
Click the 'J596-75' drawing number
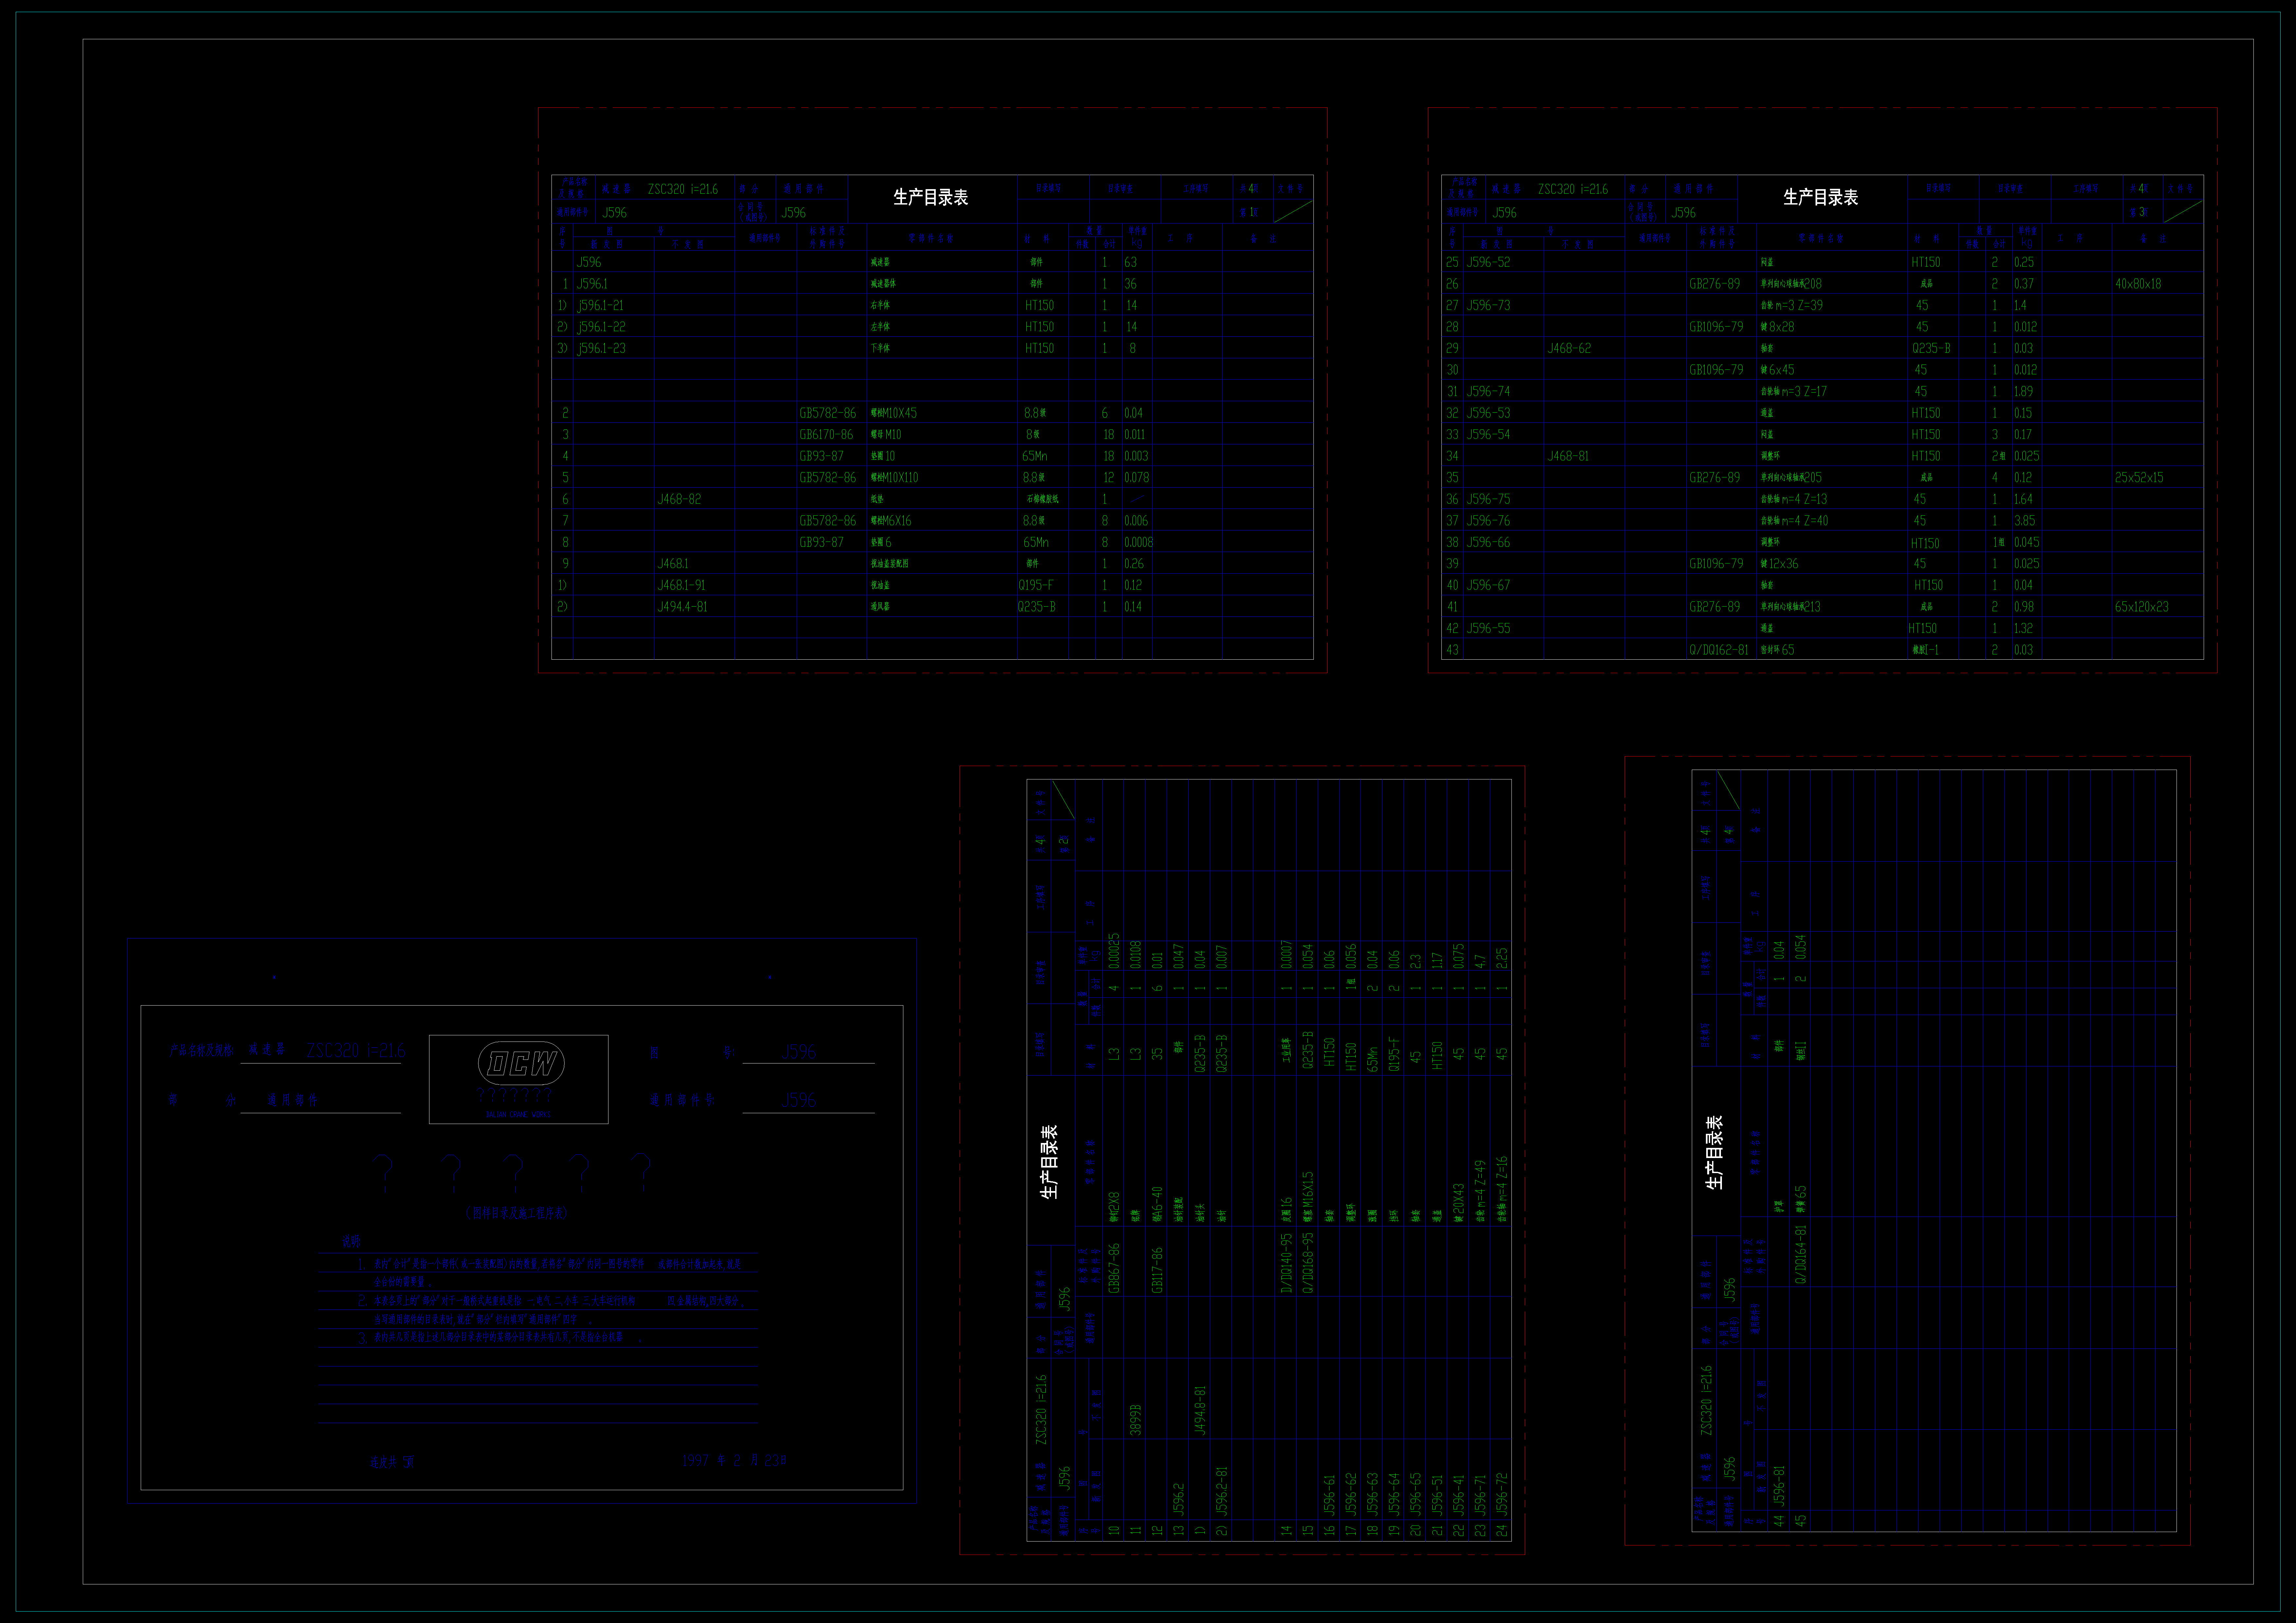1488,499
